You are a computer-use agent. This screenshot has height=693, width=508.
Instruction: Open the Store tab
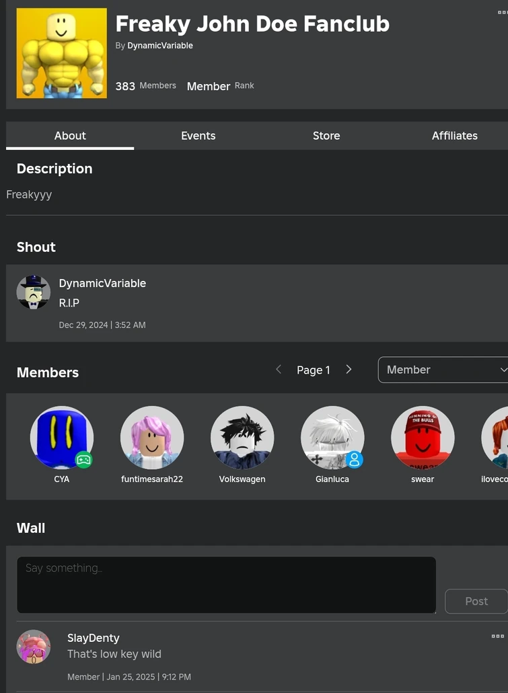coord(326,136)
